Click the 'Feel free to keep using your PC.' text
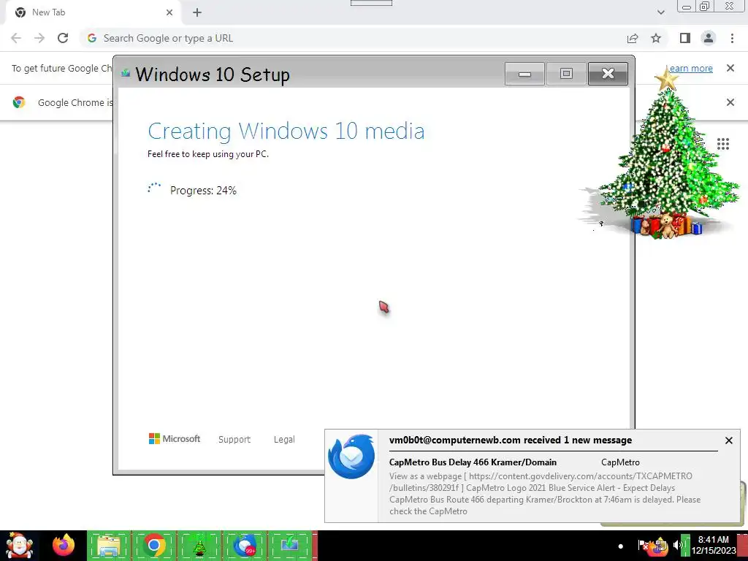 click(x=208, y=154)
